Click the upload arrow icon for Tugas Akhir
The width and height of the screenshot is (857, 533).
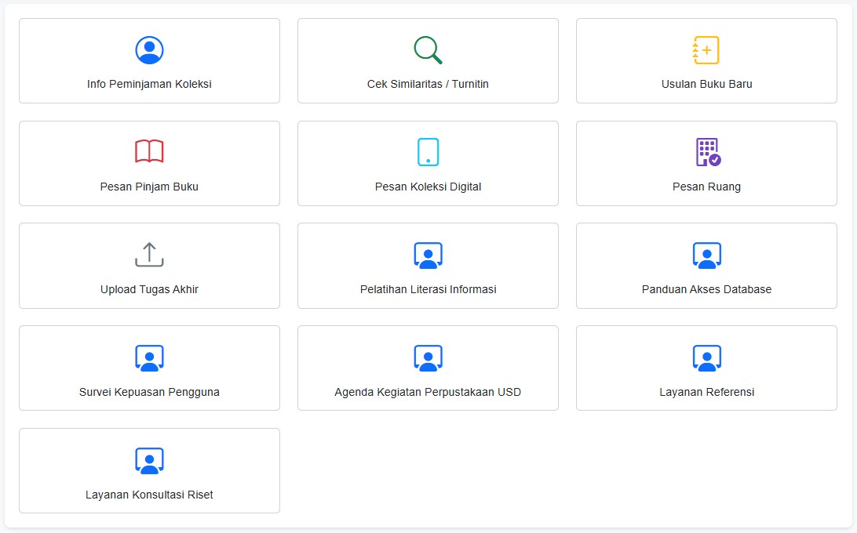coord(149,255)
